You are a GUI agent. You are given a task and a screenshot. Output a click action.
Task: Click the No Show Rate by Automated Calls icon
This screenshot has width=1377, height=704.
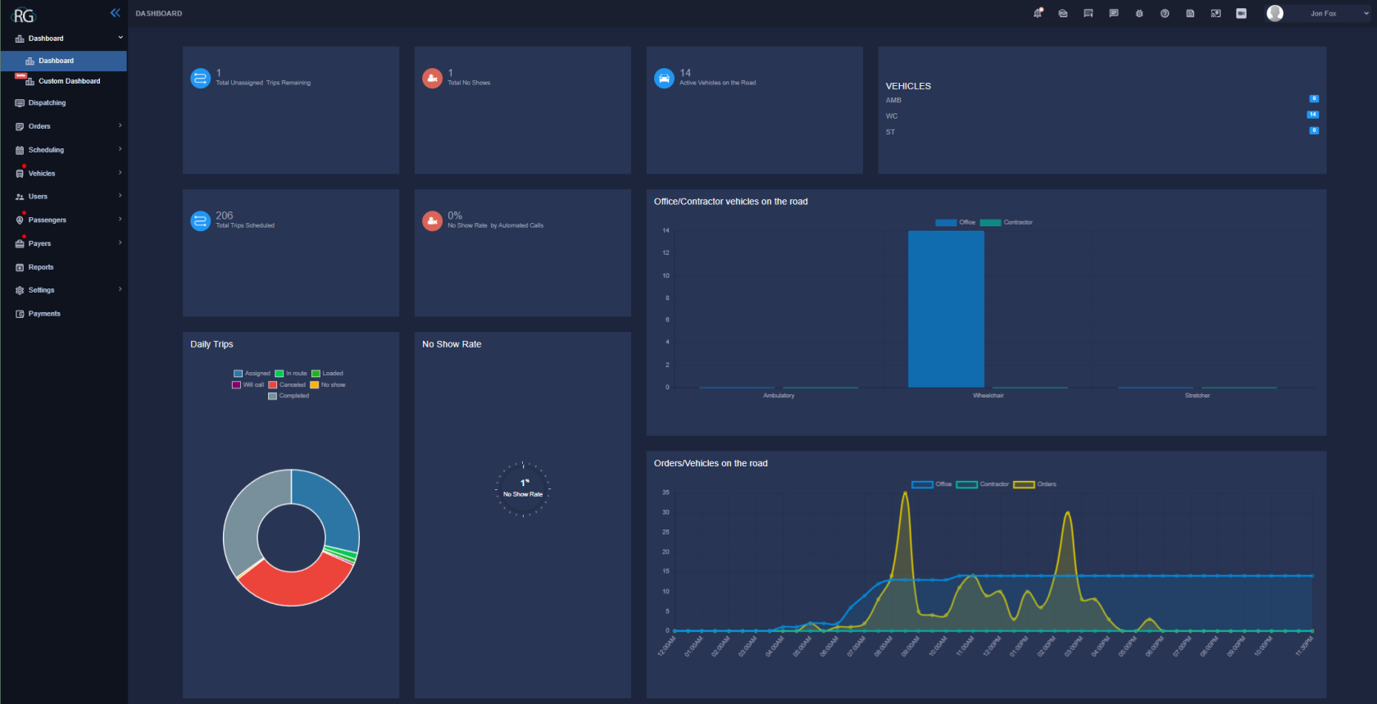coord(433,220)
